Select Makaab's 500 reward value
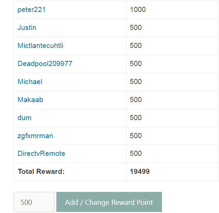 coord(135,100)
